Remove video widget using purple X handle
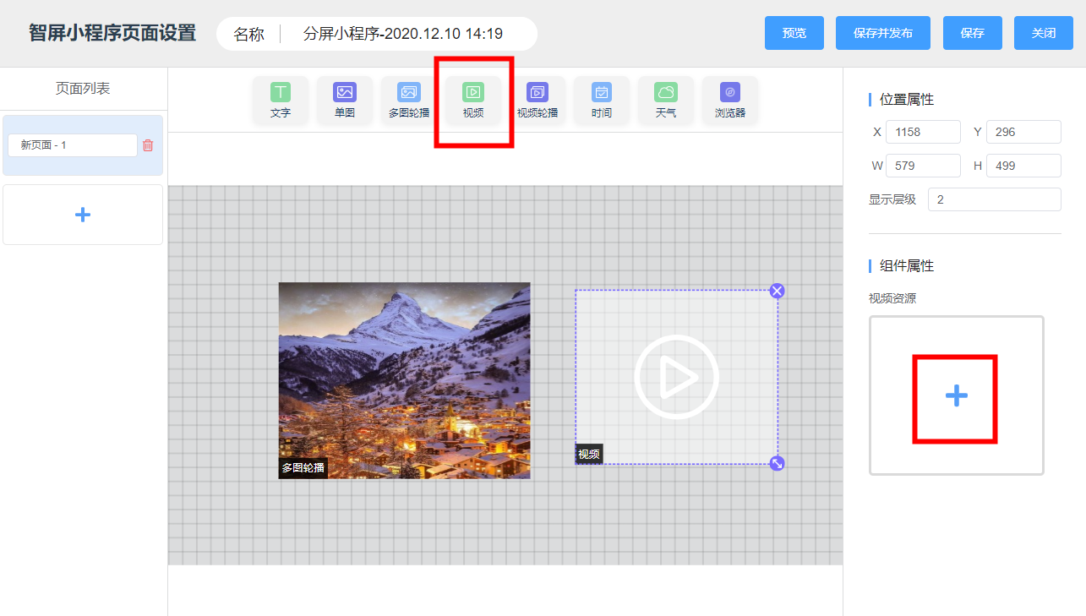The height and width of the screenshot is (616, 1086). click(x=778, y=291)
